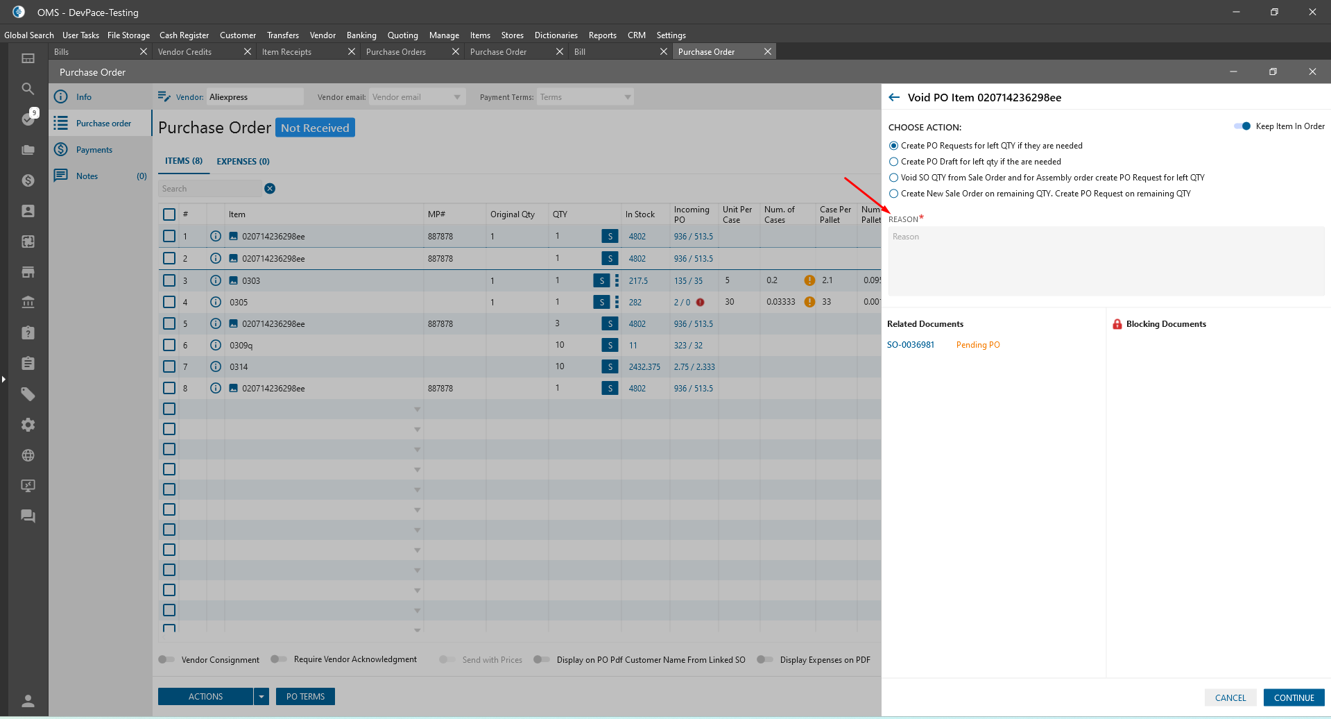Toggle Display on PO Pdf Customer Name switch
This screenshot has width=1331, height=719.
click(x=542, y=660)
